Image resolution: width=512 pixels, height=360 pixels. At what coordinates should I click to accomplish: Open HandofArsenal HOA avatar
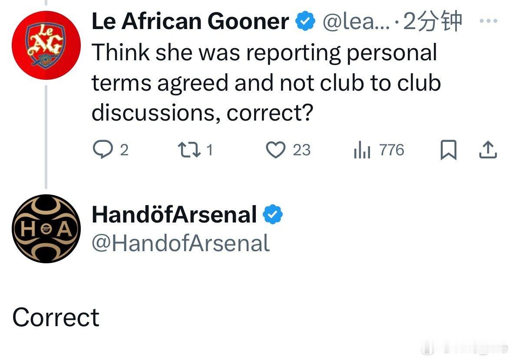(46, 229)
